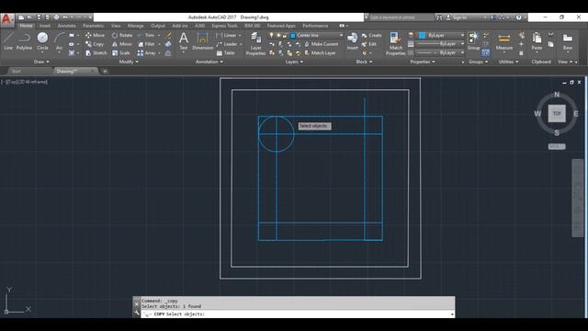The height and width of the screenshot is (331, 588).
Task: Click the Leader tool
Action: coord(227,44)
